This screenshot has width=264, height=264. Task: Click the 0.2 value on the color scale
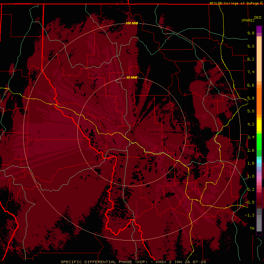click(x=251, y=189)
